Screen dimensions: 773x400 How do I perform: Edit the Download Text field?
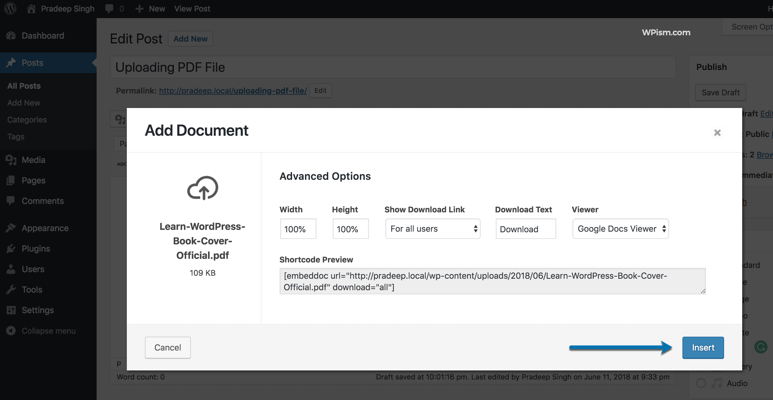(525, 229)
